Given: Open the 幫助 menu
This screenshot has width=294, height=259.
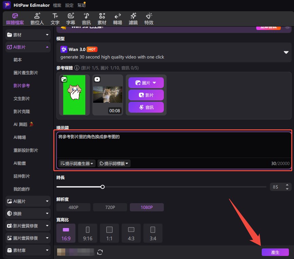Looking at the screenshot, I should click(x=81, y=5).
